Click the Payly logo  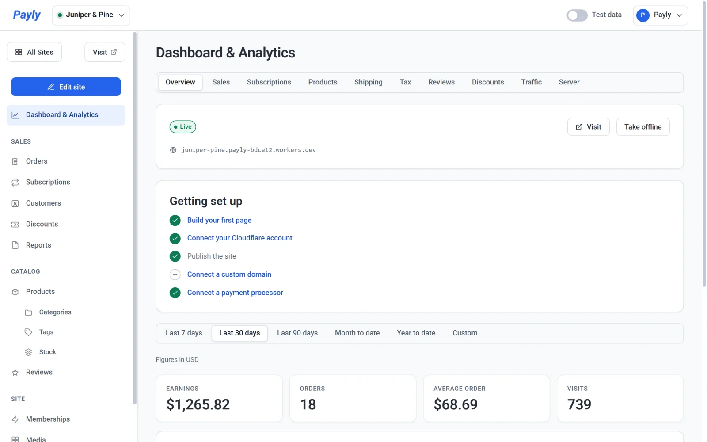(x=27, y=15)
